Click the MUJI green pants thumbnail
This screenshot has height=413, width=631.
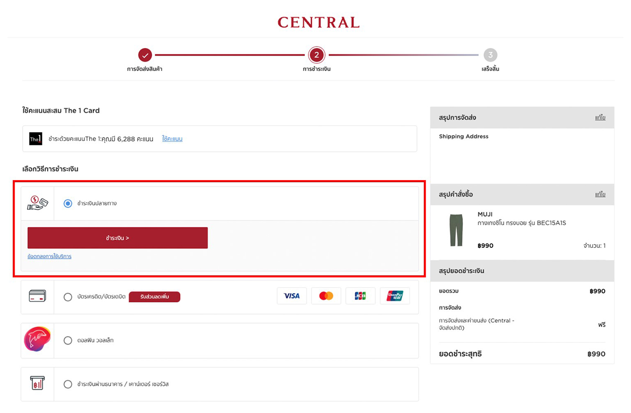click(x=456, y=230)
